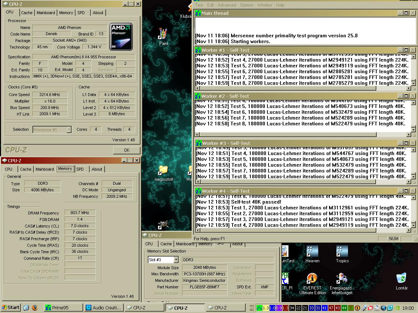Click the Core Speed value 3214.6 MHz
The height and width of the screenshot is (313, 418).
tap(50, 95)
